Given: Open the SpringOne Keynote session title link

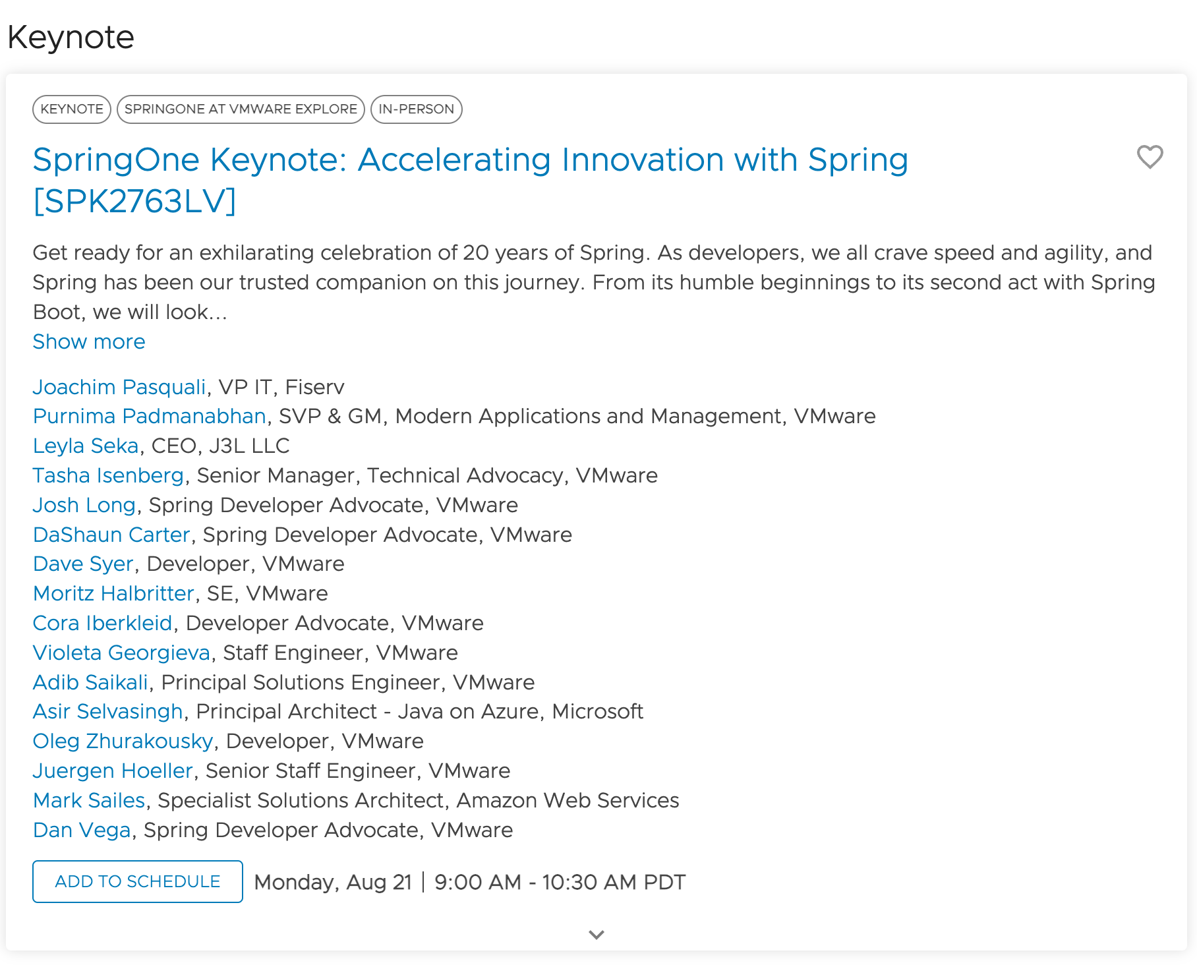Looking at the screenshot, I should pos(470,159).
